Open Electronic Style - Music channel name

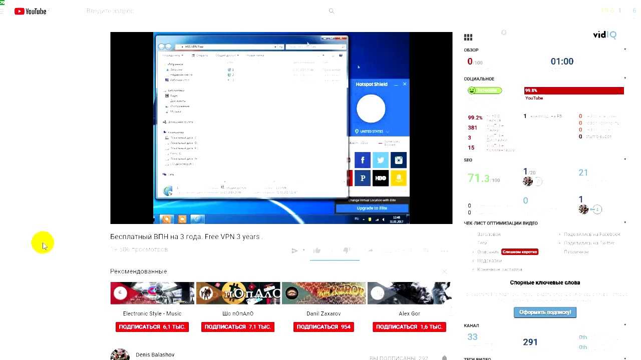pos(152,313)
